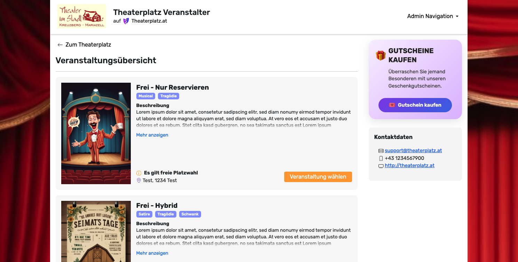Screen dimensions: 518x262
Task: Click the back arrow icon
Action: click(x=60, y=45)
